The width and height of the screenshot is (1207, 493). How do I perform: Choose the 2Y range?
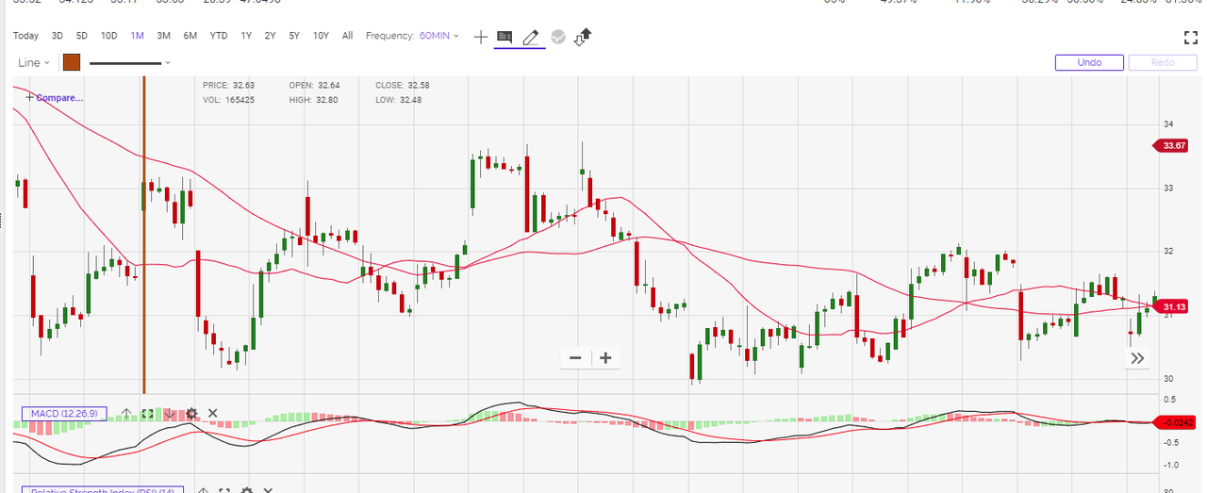271,36
